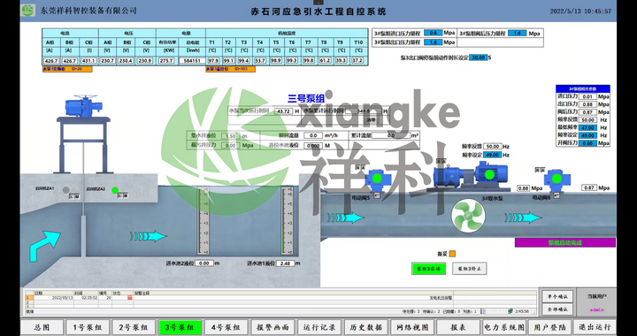Screen dimensions: 637x336
Task: Click the green impeller fan icon in pipe
Action: point(467,216)
